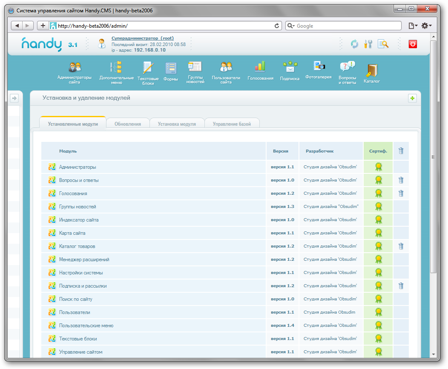Screen dimensions: 448x369
Task: Open the tools settings icon in header
Action: (368, 43)
